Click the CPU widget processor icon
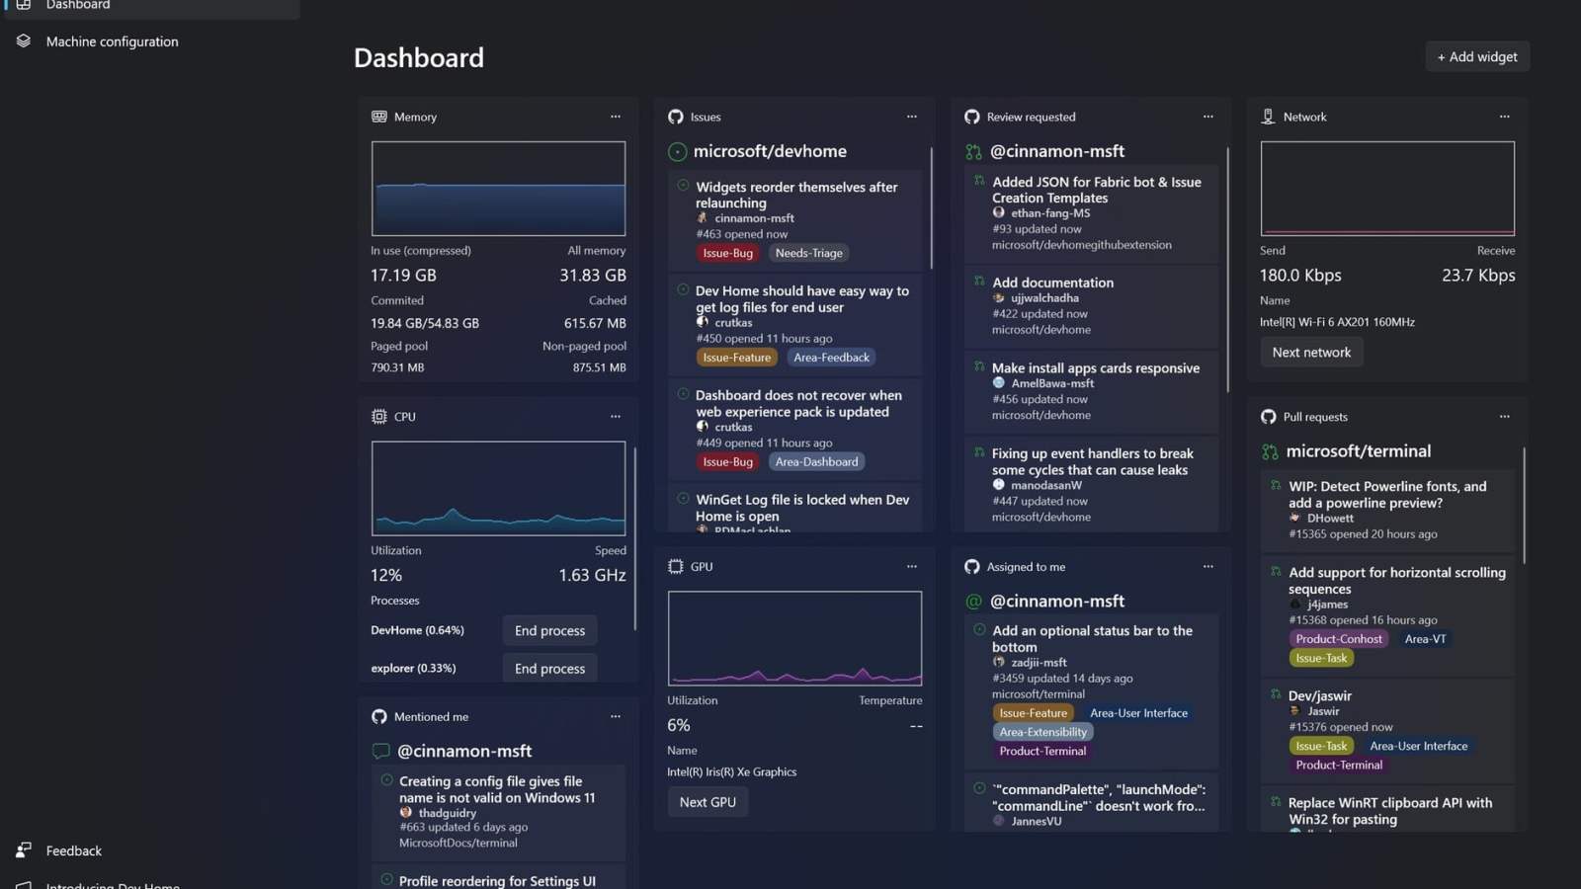 click(x=378, y=417)
